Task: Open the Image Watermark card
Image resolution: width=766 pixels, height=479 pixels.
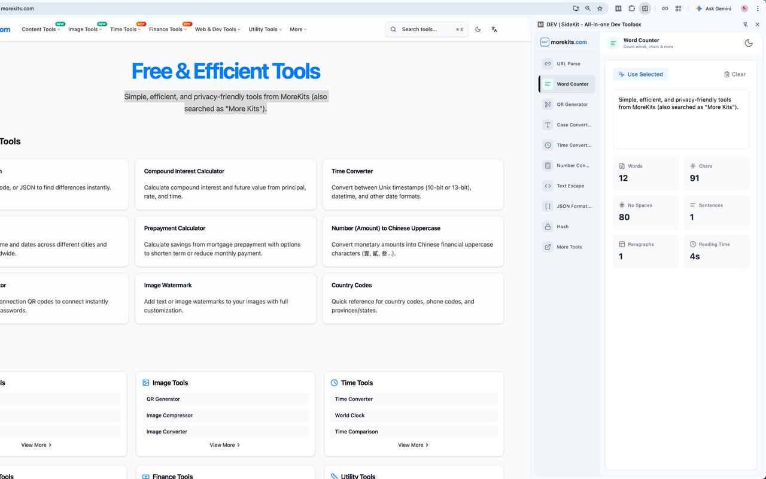Action: click(226, 298)
